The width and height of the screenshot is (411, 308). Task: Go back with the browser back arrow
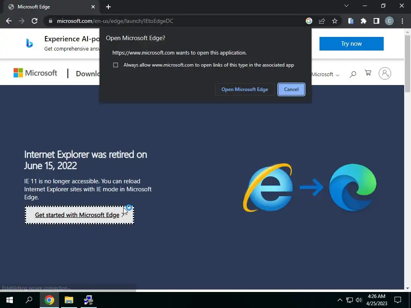[x=9, y=21]
